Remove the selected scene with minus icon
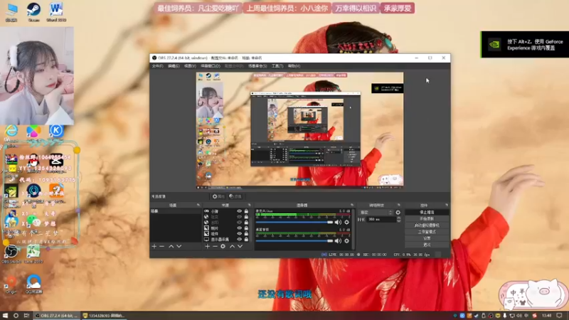 pos(162,246)
